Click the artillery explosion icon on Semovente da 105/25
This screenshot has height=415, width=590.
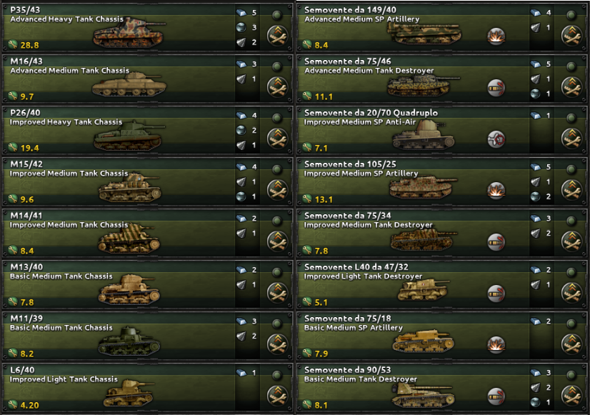click(x=496, y=191)
